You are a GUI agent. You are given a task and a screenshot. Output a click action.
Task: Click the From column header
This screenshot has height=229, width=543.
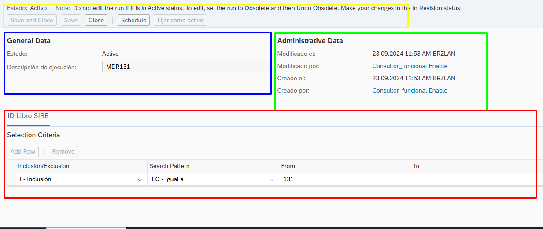288,166
